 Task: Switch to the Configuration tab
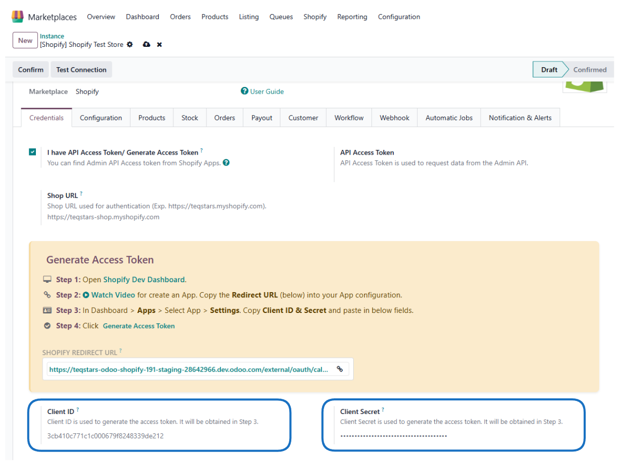click(101, 118)
